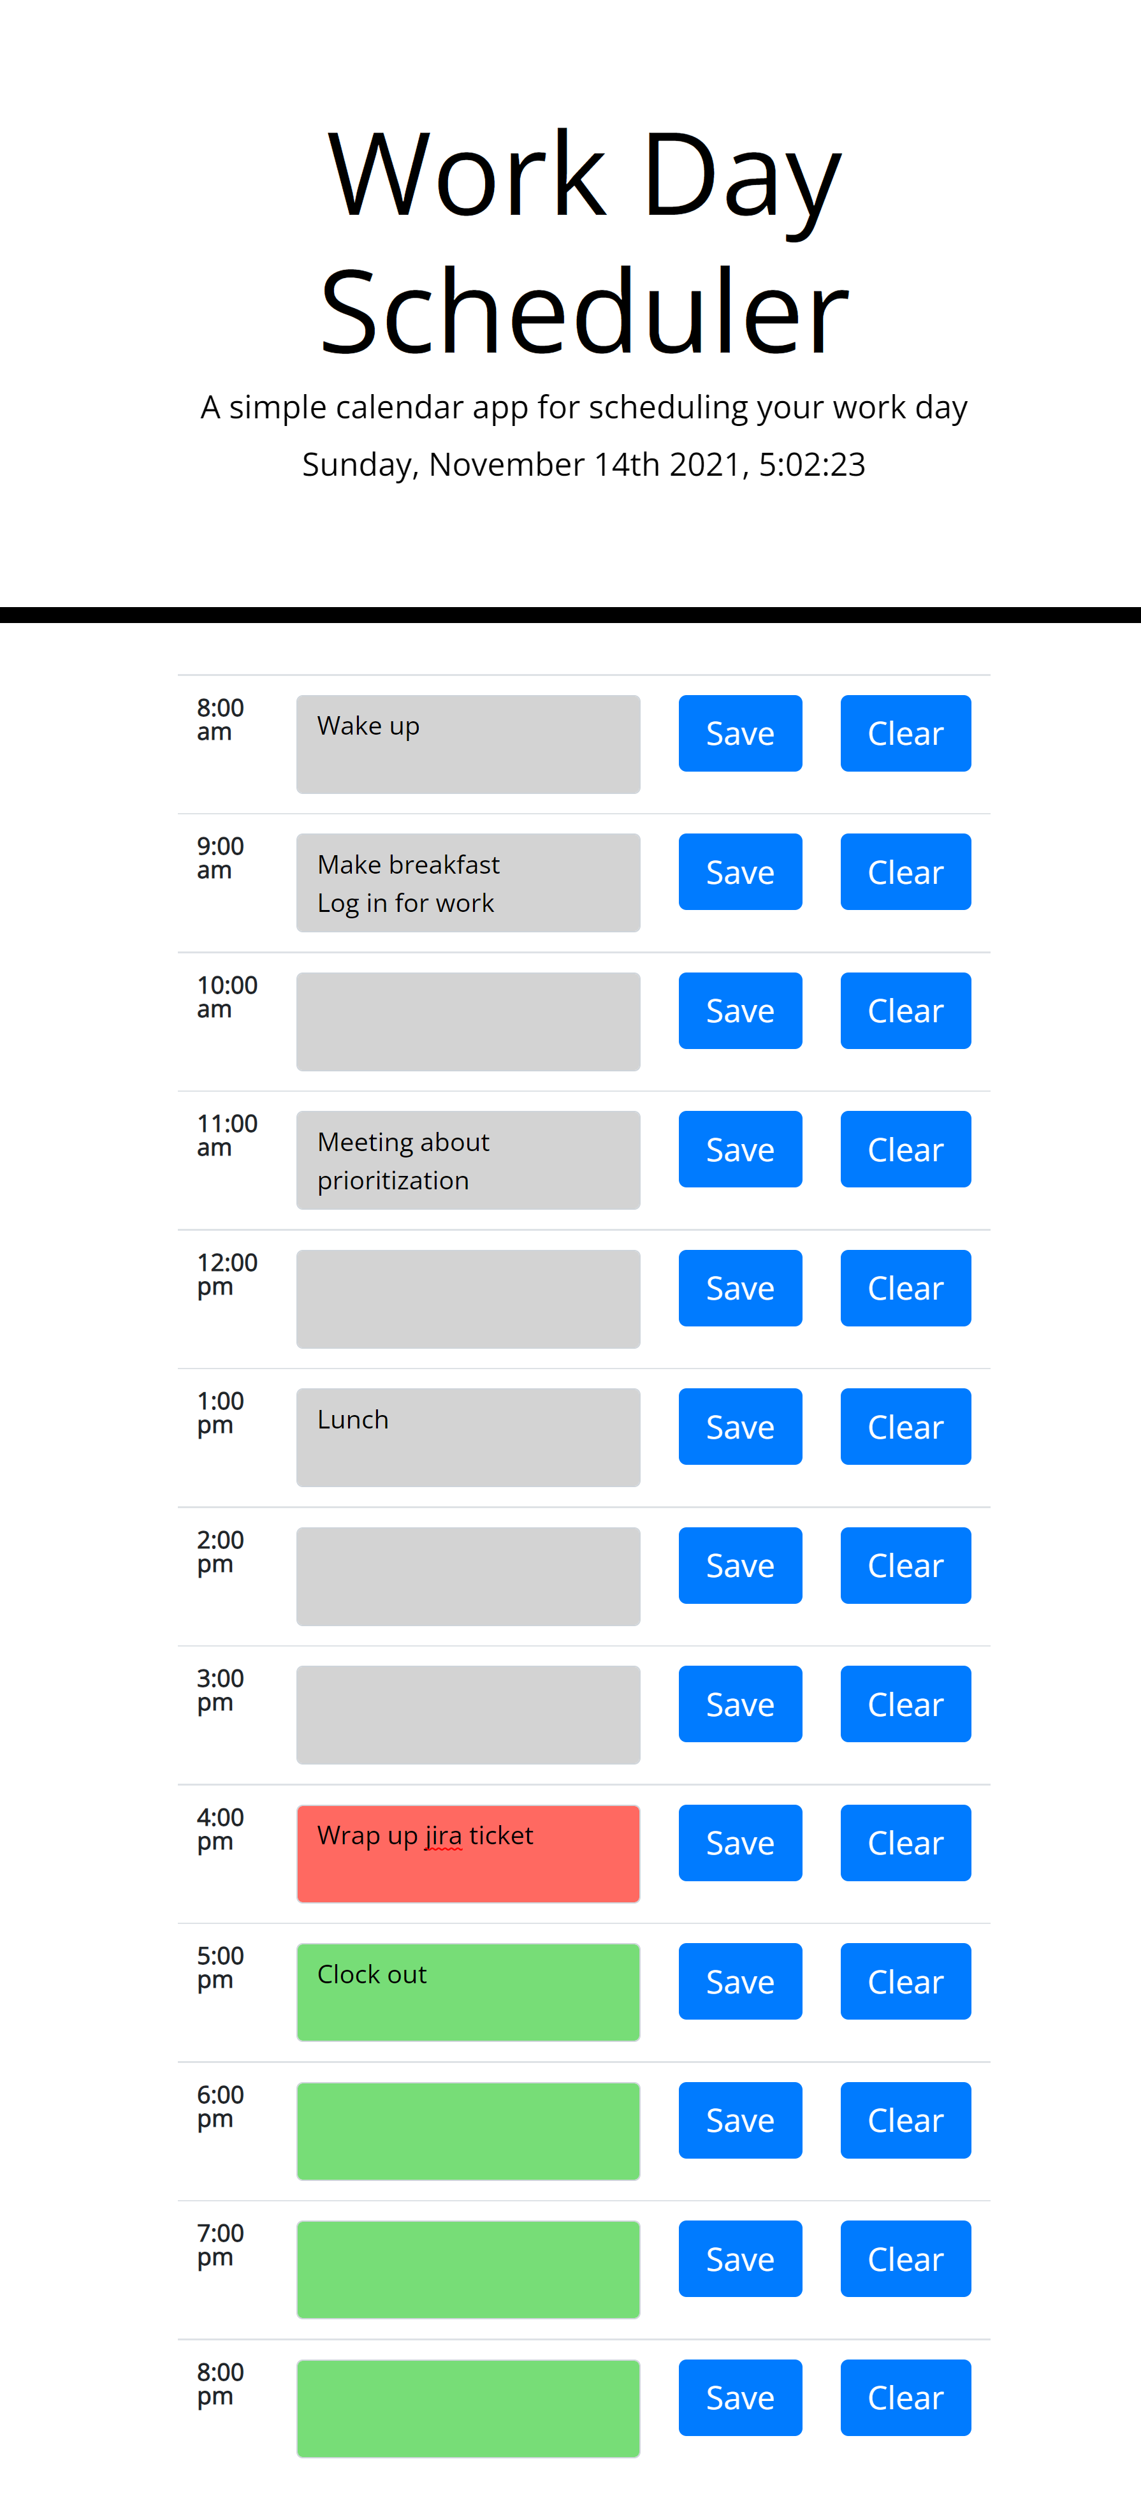Save the 2:00 pm time block

(x=739, y=1564)
